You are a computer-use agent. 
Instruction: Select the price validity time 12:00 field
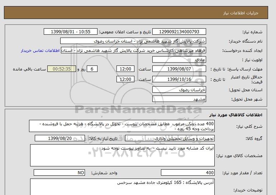[126, 79]
